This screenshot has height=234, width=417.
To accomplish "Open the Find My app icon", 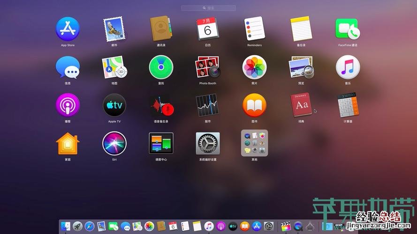I will [x=161, y=67].
